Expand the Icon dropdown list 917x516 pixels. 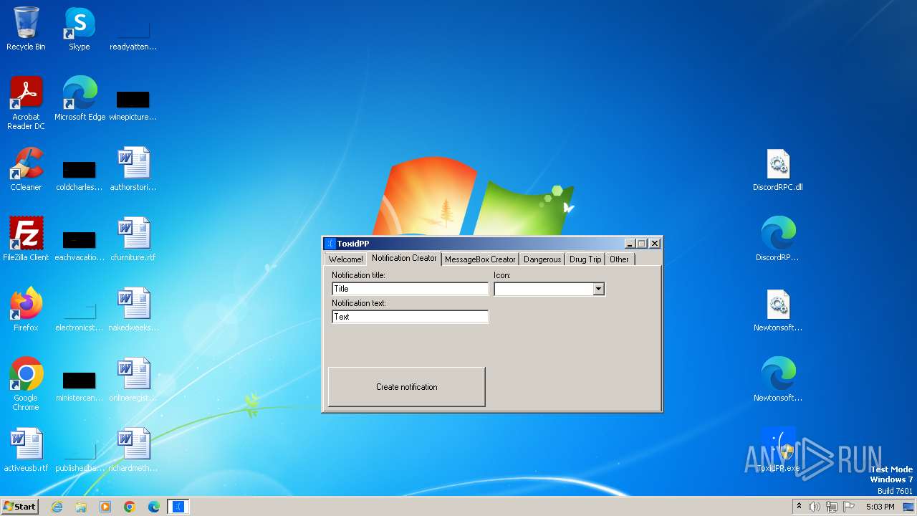click(x=599, y=289)
